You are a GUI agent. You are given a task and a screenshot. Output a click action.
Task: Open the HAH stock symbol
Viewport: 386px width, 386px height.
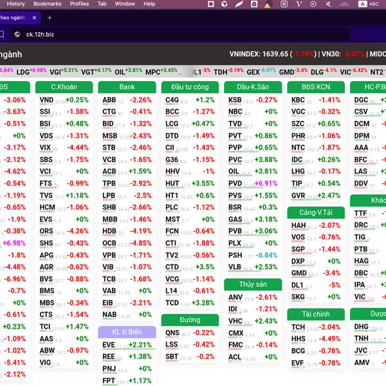299,226
